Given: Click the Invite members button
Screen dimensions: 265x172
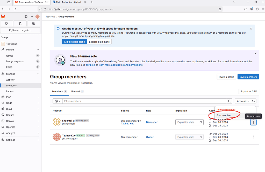Looking at the screenshot, I should 248,77.
